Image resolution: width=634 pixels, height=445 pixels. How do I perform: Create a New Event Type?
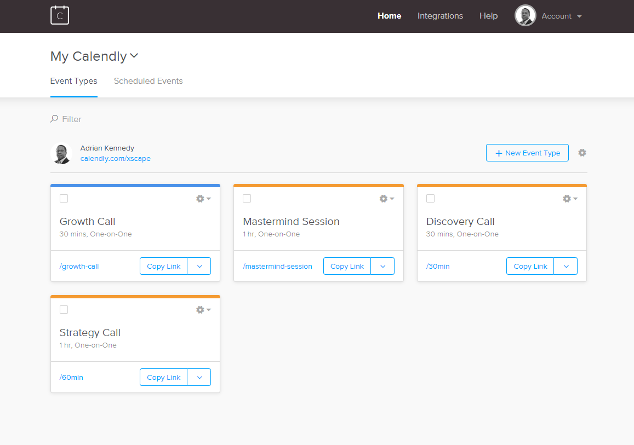point(527,153)
